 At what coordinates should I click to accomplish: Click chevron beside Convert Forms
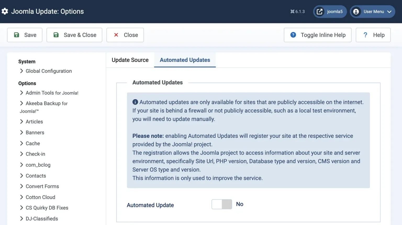[x=21, y=186]
